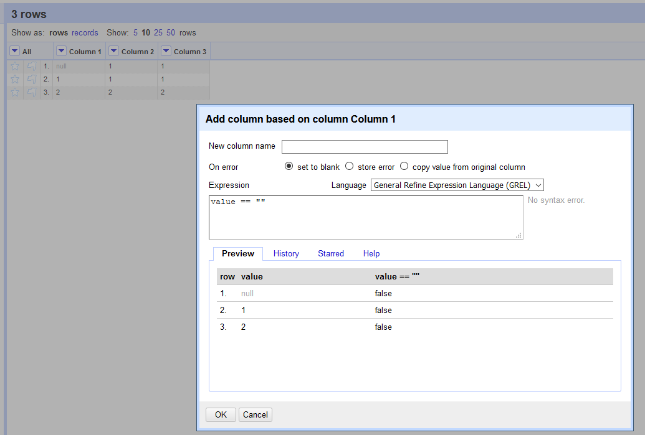Show data as rows
Viewport: 645px width, 435px height.
click(59, 32)
